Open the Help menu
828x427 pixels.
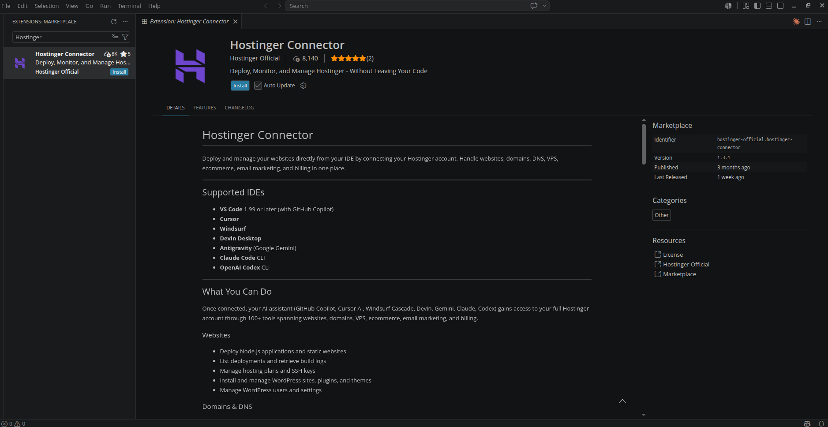click(x=154, y=6)
